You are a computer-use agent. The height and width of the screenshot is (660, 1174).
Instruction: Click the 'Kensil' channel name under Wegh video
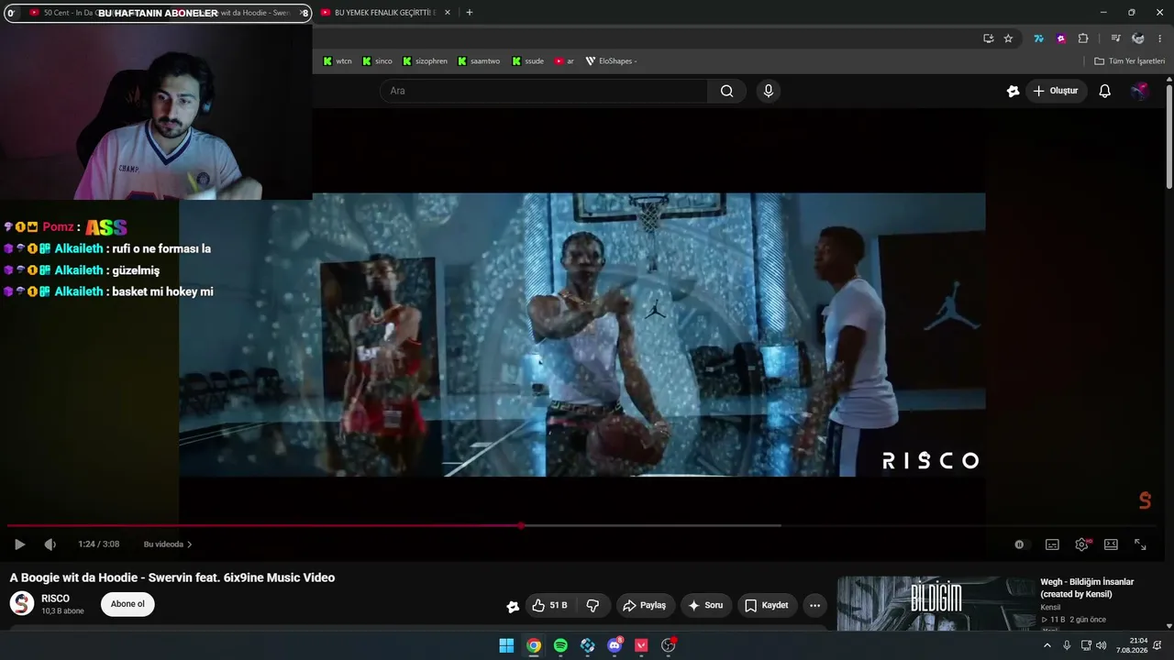click(x=1050, y=607)
